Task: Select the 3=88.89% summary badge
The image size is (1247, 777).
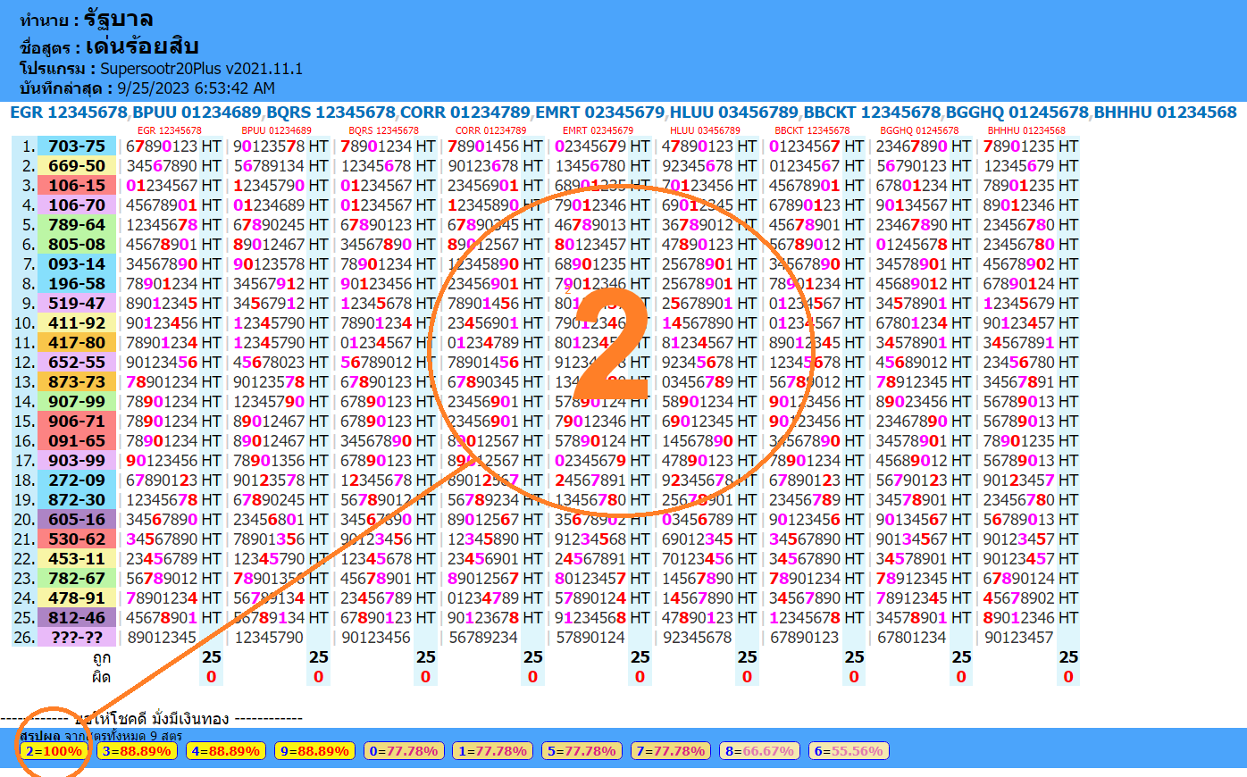Action: [x=136, y=751]
